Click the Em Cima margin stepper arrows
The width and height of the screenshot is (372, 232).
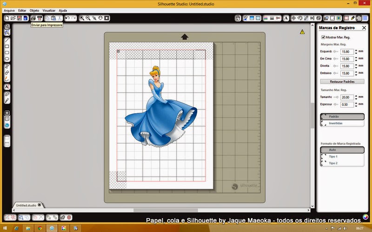tap(356, 59)
